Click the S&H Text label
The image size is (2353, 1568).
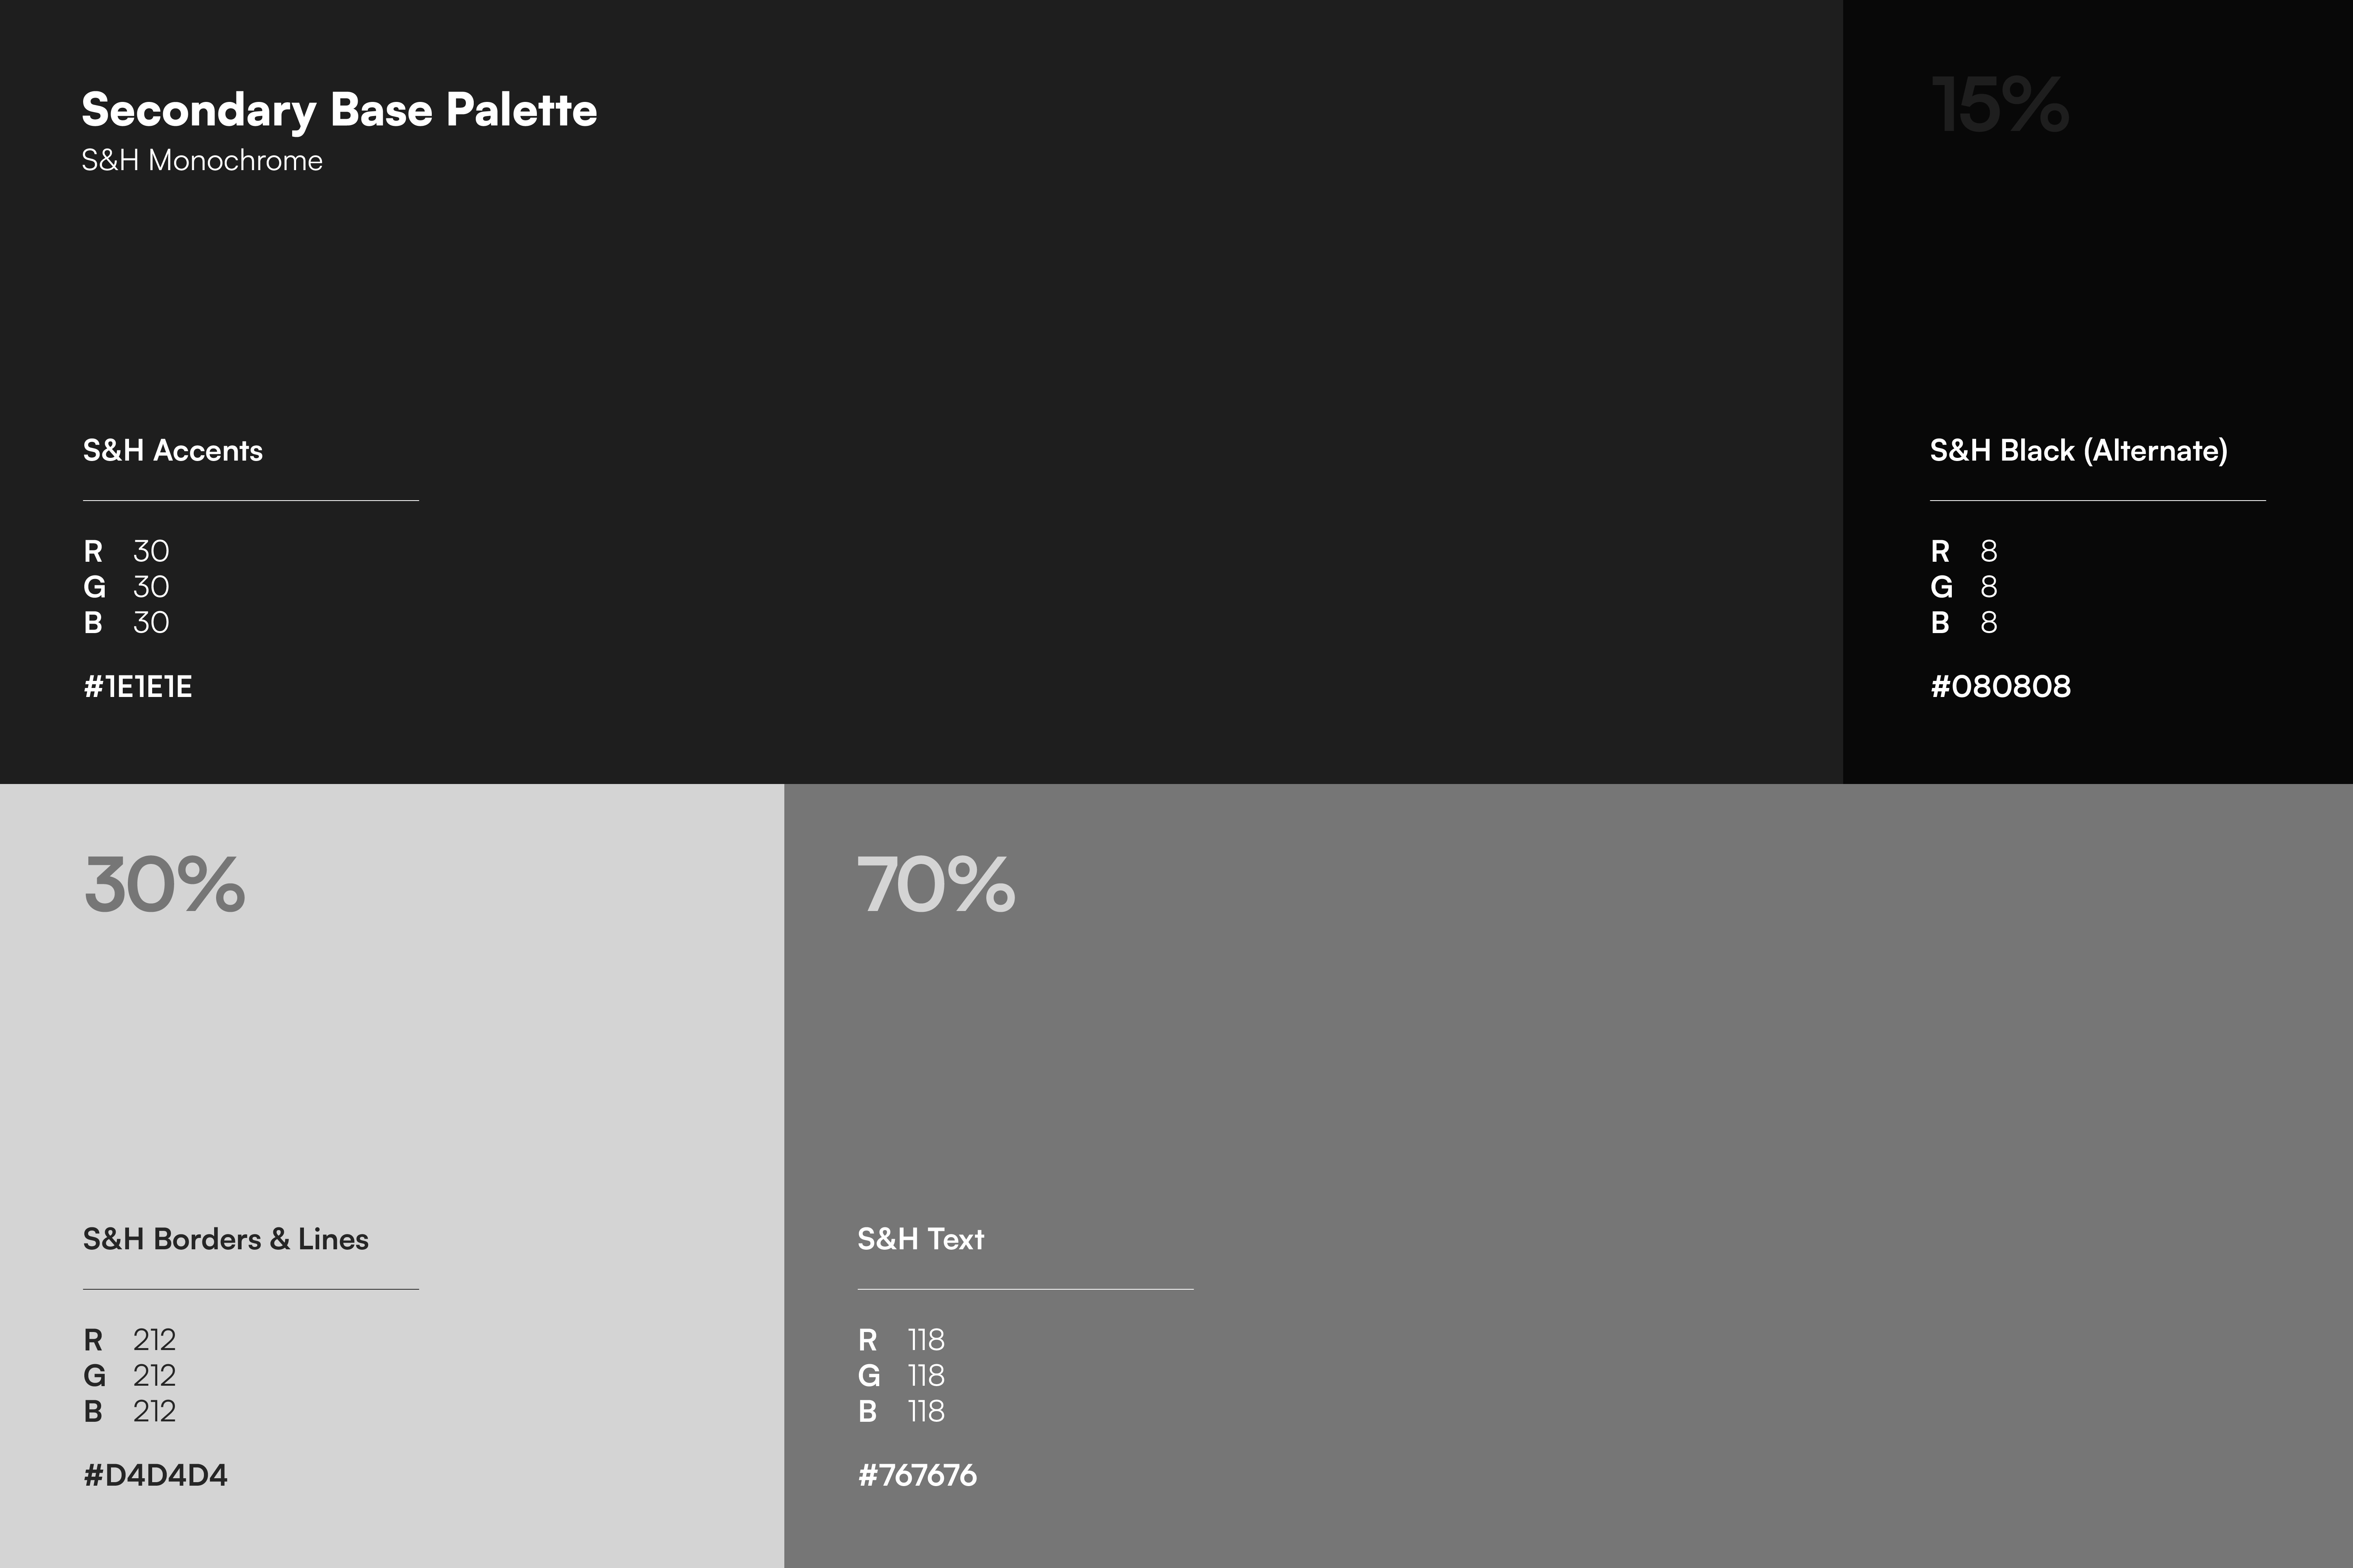pos(920,1240)
